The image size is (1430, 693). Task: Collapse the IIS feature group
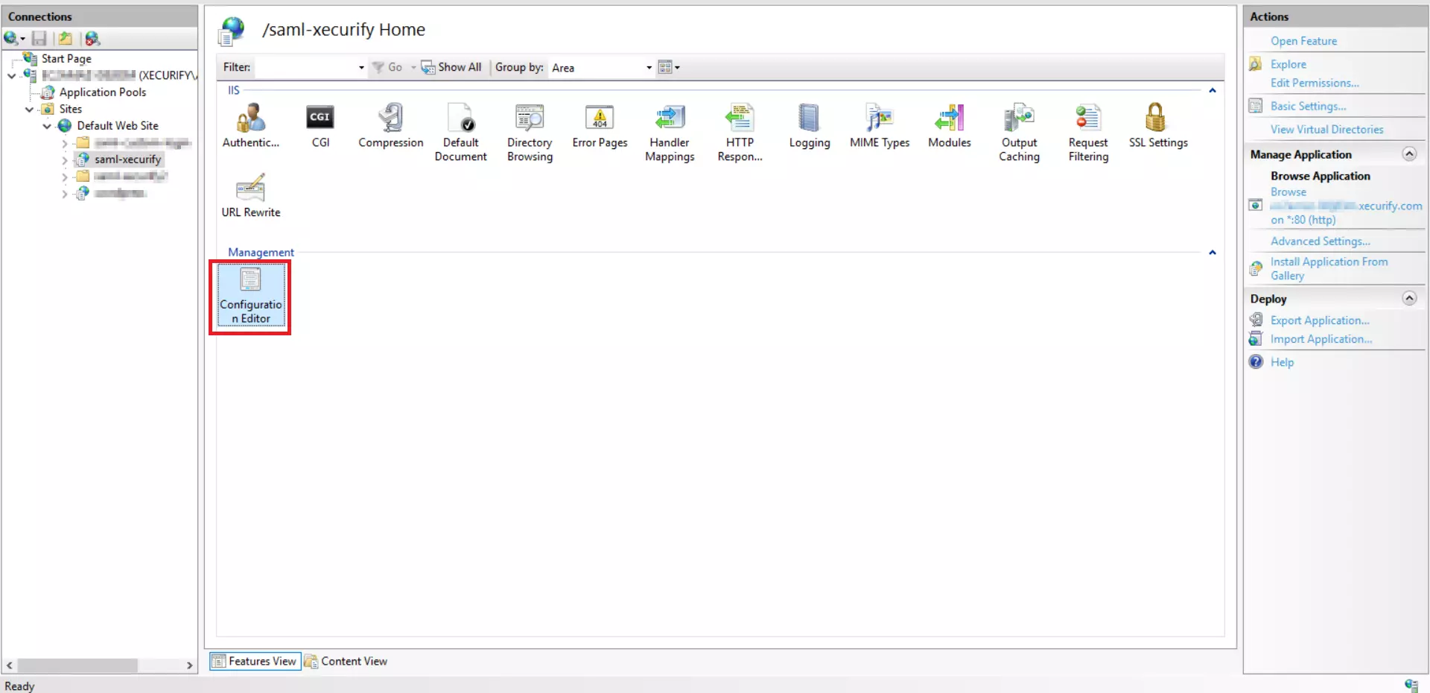point(1212,91)
